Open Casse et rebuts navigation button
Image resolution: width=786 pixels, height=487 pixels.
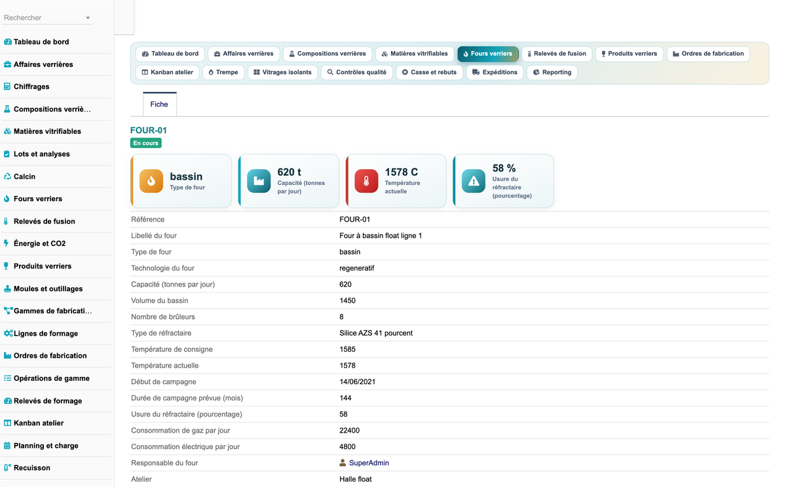coord(430,72)
